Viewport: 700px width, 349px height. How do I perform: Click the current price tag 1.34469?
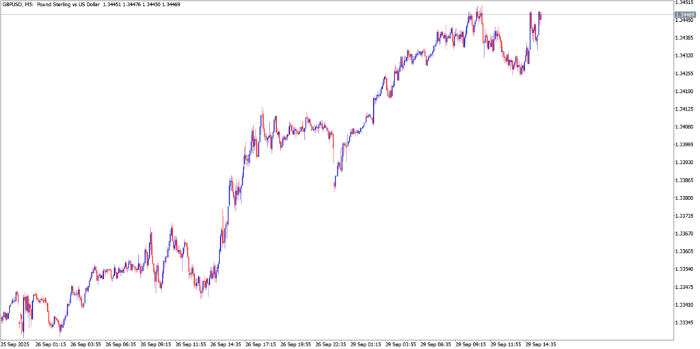point(685,14)
